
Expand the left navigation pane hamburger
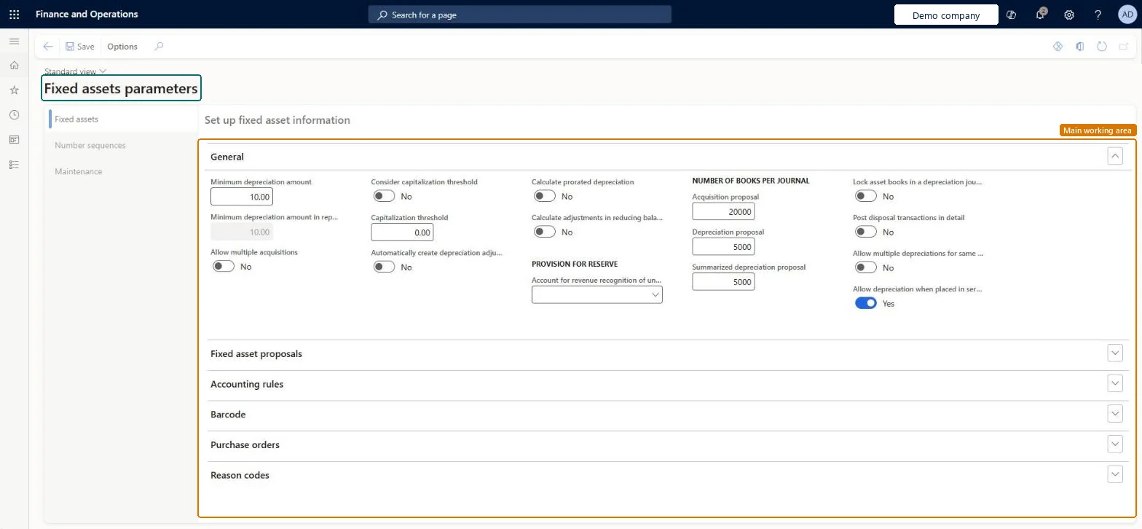(14, 42)
